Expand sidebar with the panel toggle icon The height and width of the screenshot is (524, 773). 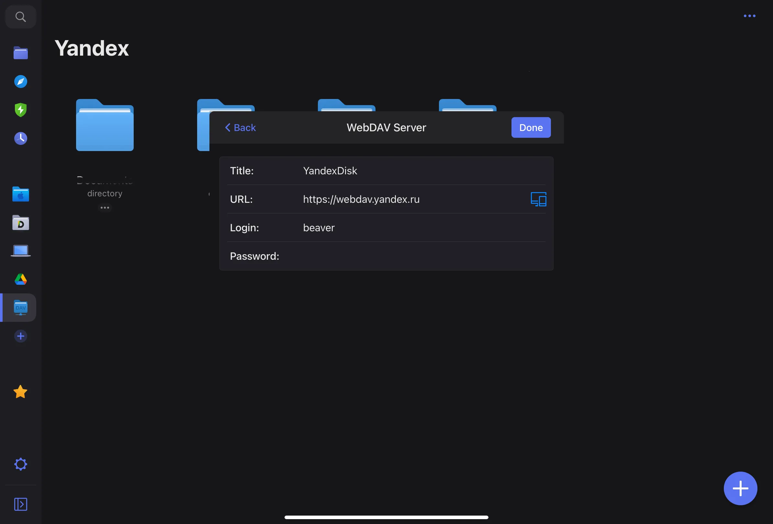[x=21, y=504]
